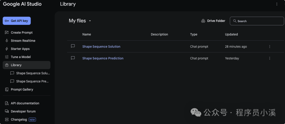Open Shape Sequence Prediction in sidebar tree

tap(32, 81)
